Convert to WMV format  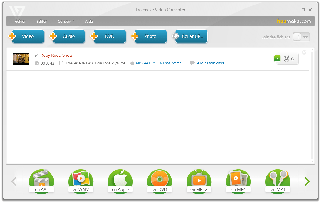(81, 181)
